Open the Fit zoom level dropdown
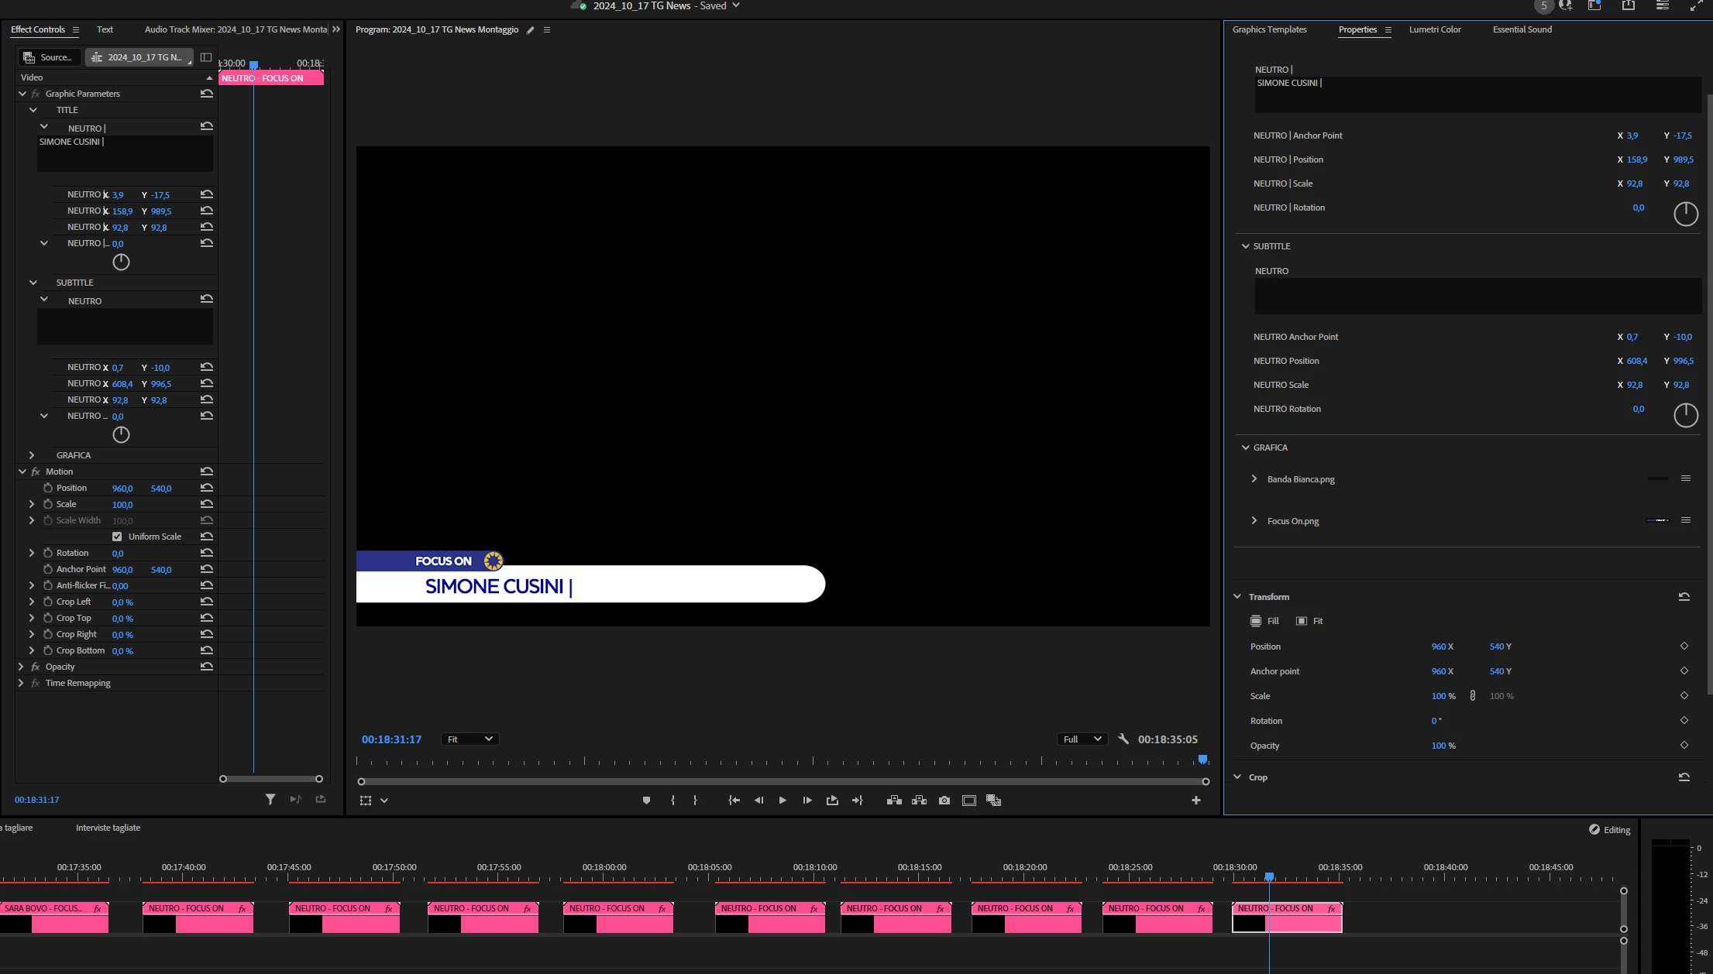This screenshot has width=1713, height=974. (x=470, y=739)
